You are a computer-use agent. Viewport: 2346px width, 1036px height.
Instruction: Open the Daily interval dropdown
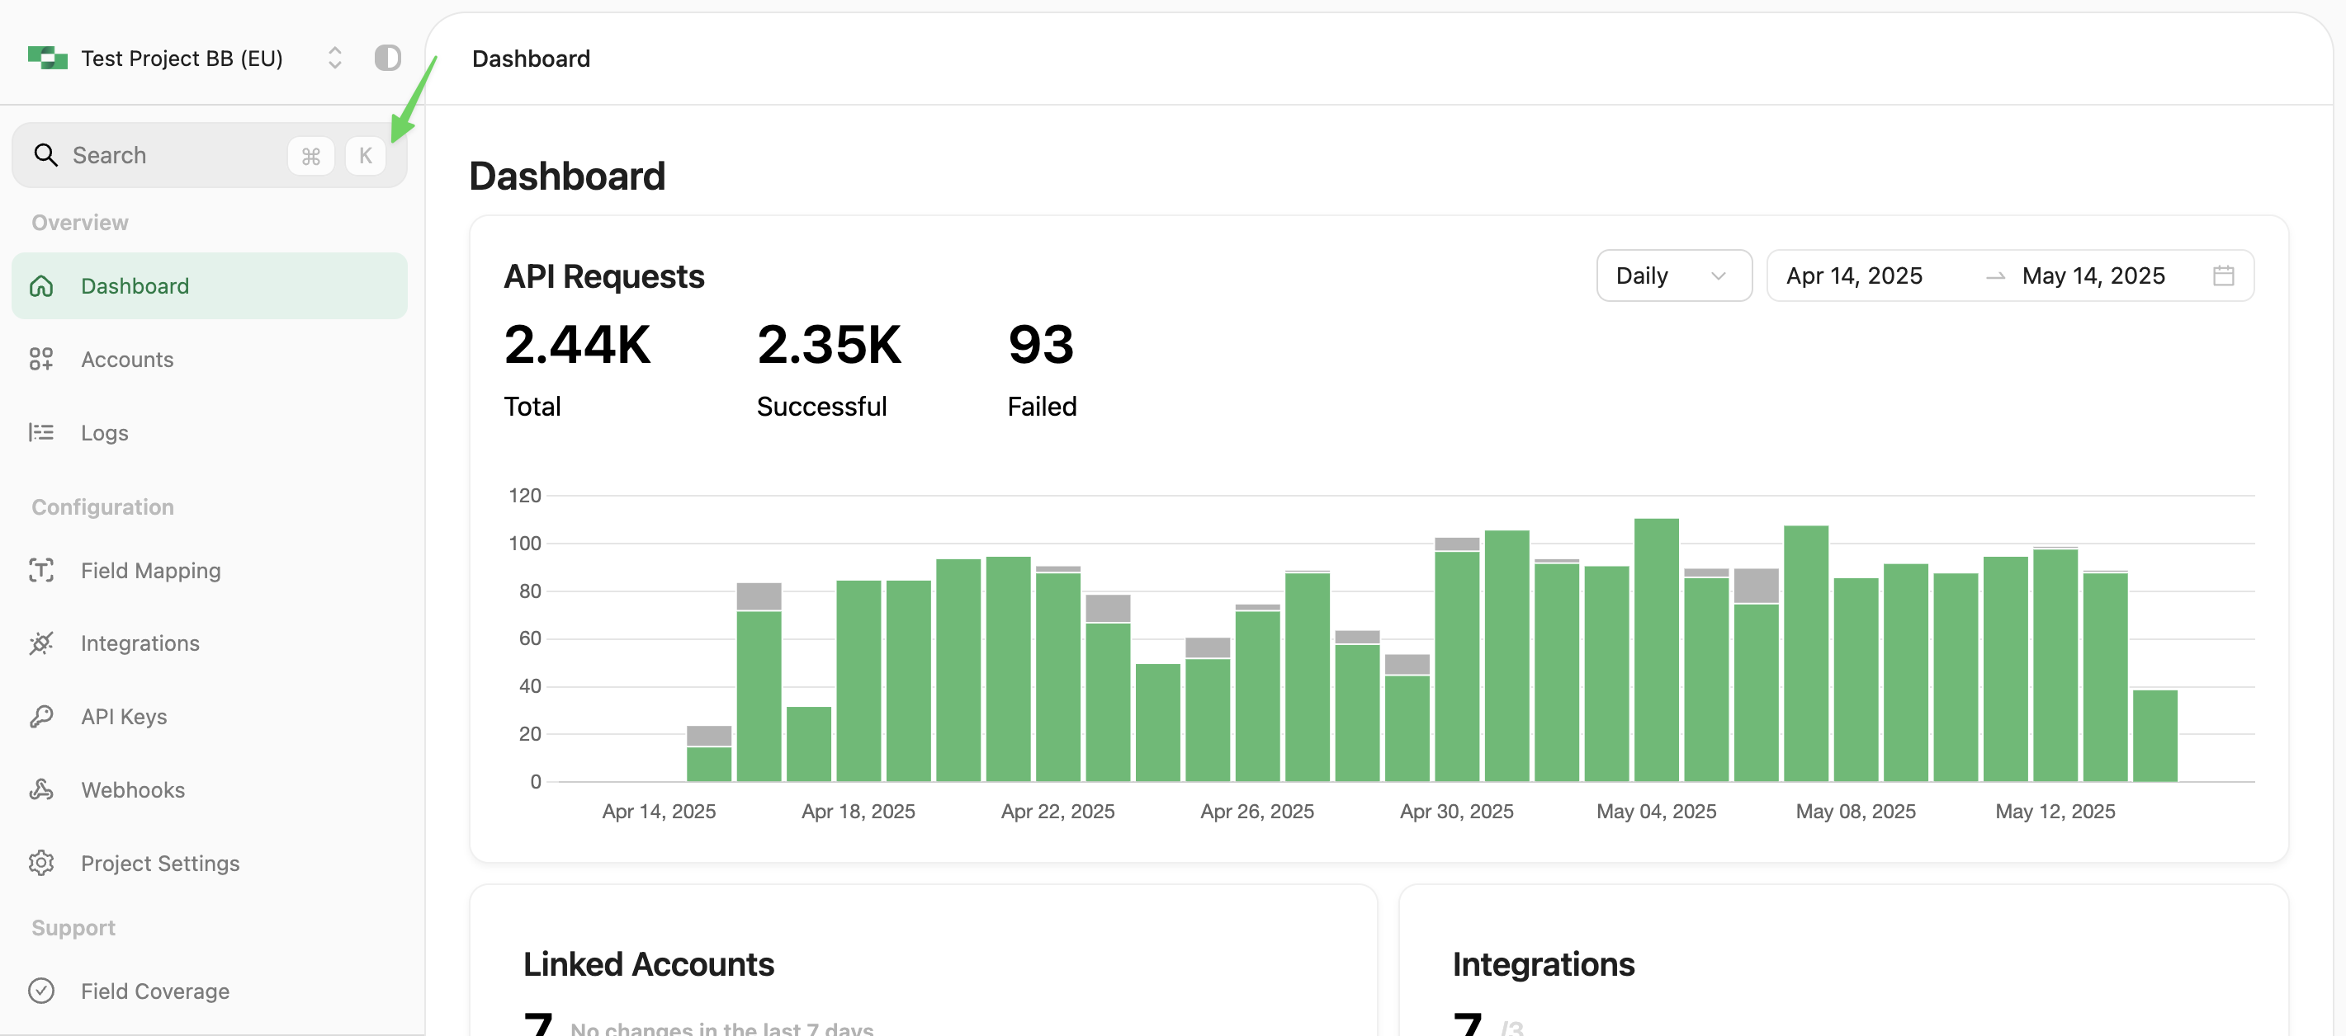[x=1674, y=275]
